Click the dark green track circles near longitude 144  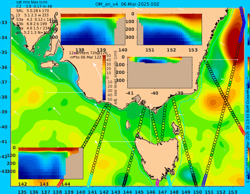pyautogui.click(x=125, y=180)
